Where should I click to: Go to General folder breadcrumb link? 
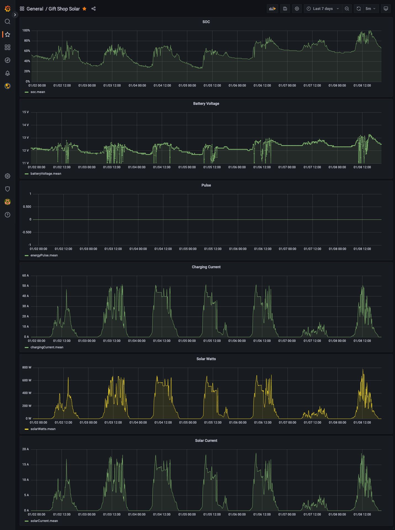coord(35,9)
